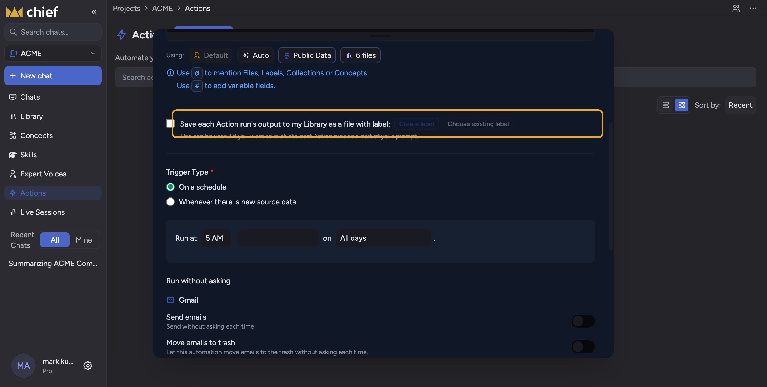Open Chats from the sidebar
Image resolution: width=767 pixels, height=387 pixels.
pyautogui.click(x=53, y=97)
